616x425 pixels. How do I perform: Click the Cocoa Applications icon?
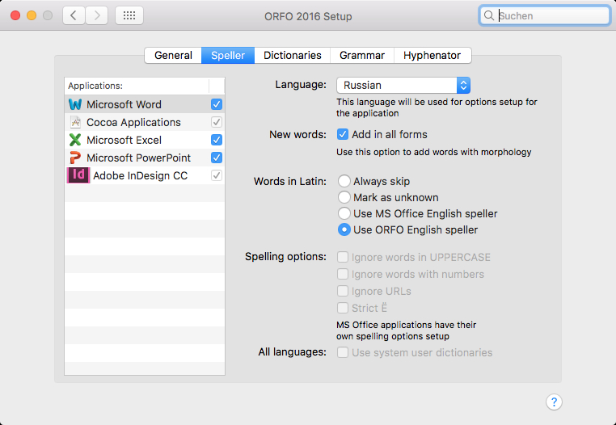[75, 122]
